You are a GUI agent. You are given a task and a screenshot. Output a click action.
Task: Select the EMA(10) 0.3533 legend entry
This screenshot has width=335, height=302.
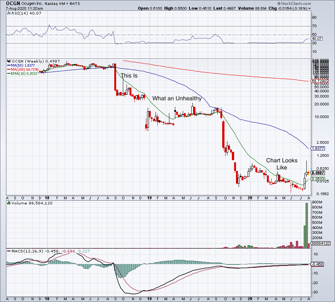coord(22,73)
